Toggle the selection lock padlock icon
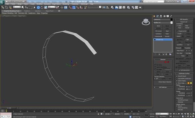Viewport: 195px width, 118px height. 98,114
